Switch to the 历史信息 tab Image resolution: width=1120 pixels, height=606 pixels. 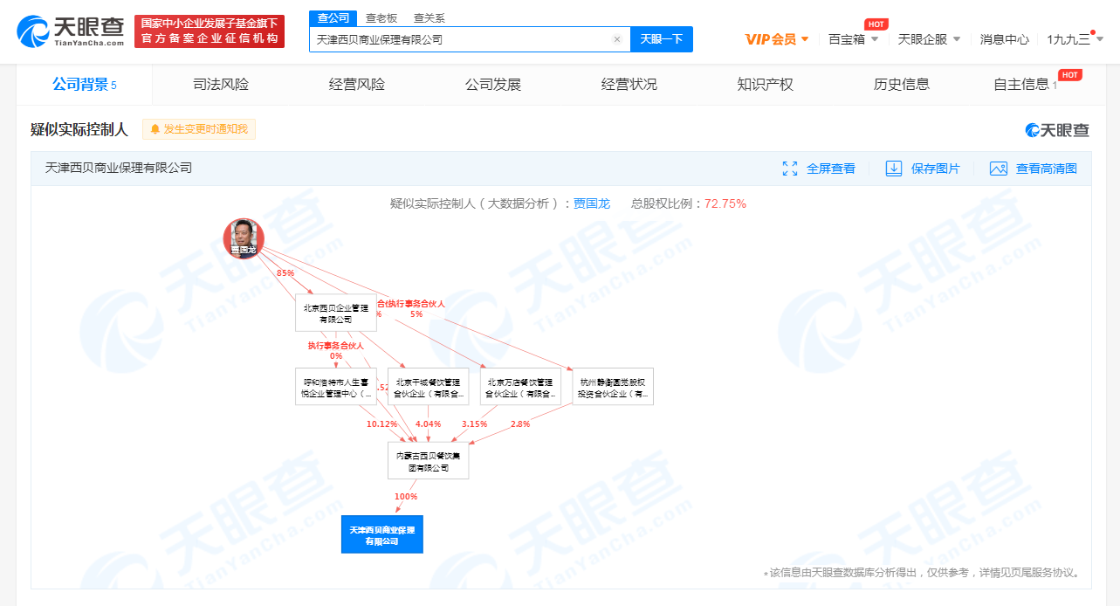(x=902, y=85)
